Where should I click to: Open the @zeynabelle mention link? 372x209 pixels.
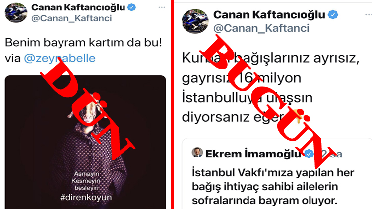[x=60, y=58]
